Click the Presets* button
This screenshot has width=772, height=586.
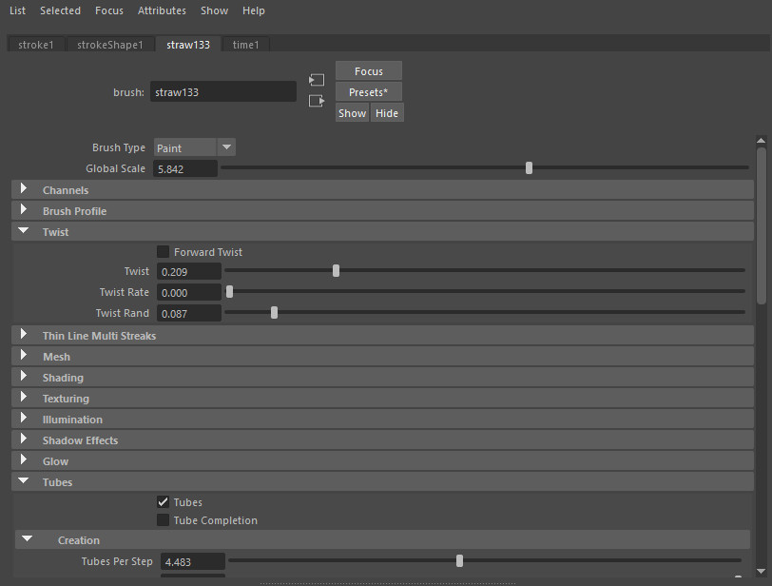(369, 92)
